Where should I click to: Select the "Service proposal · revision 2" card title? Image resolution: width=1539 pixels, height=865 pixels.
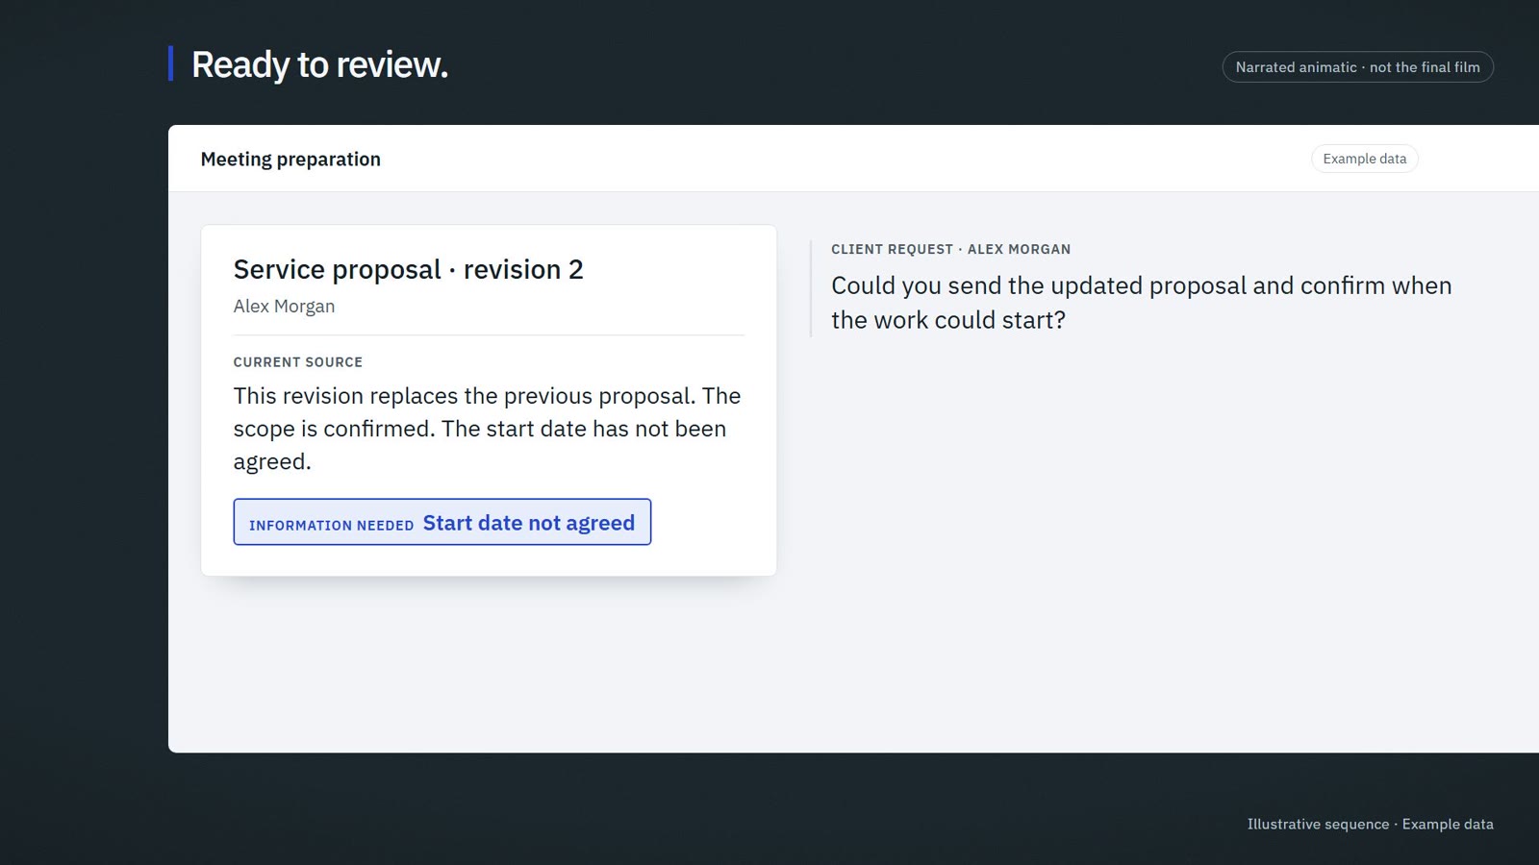(409, 269)
